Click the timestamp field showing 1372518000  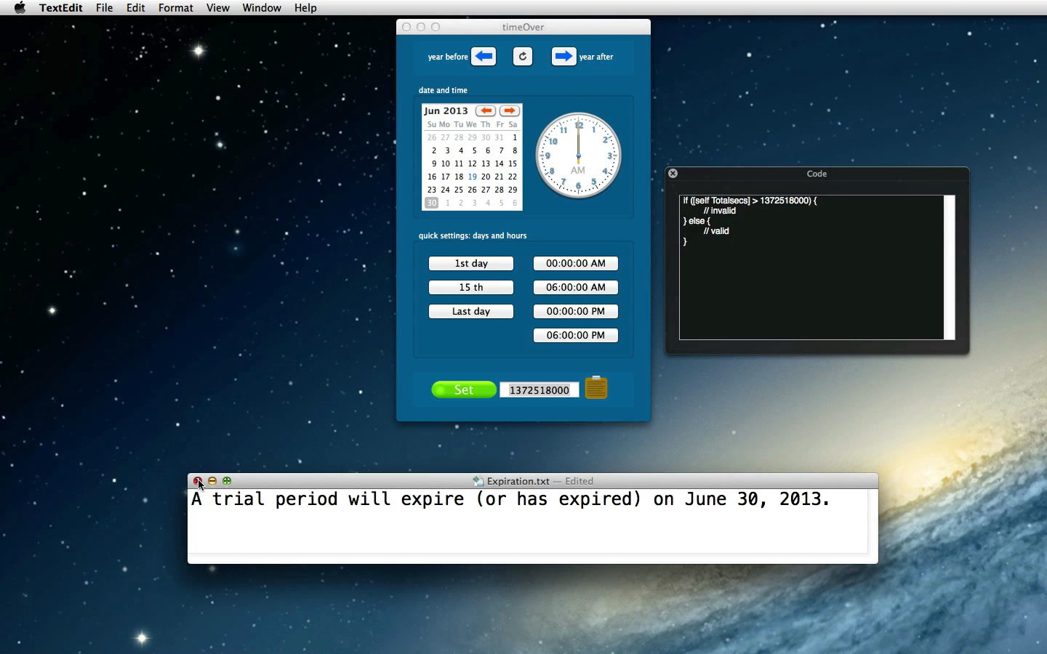(x=539, y=390)
